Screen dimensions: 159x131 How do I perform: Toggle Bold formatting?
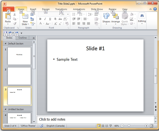(x=40, y=19)
